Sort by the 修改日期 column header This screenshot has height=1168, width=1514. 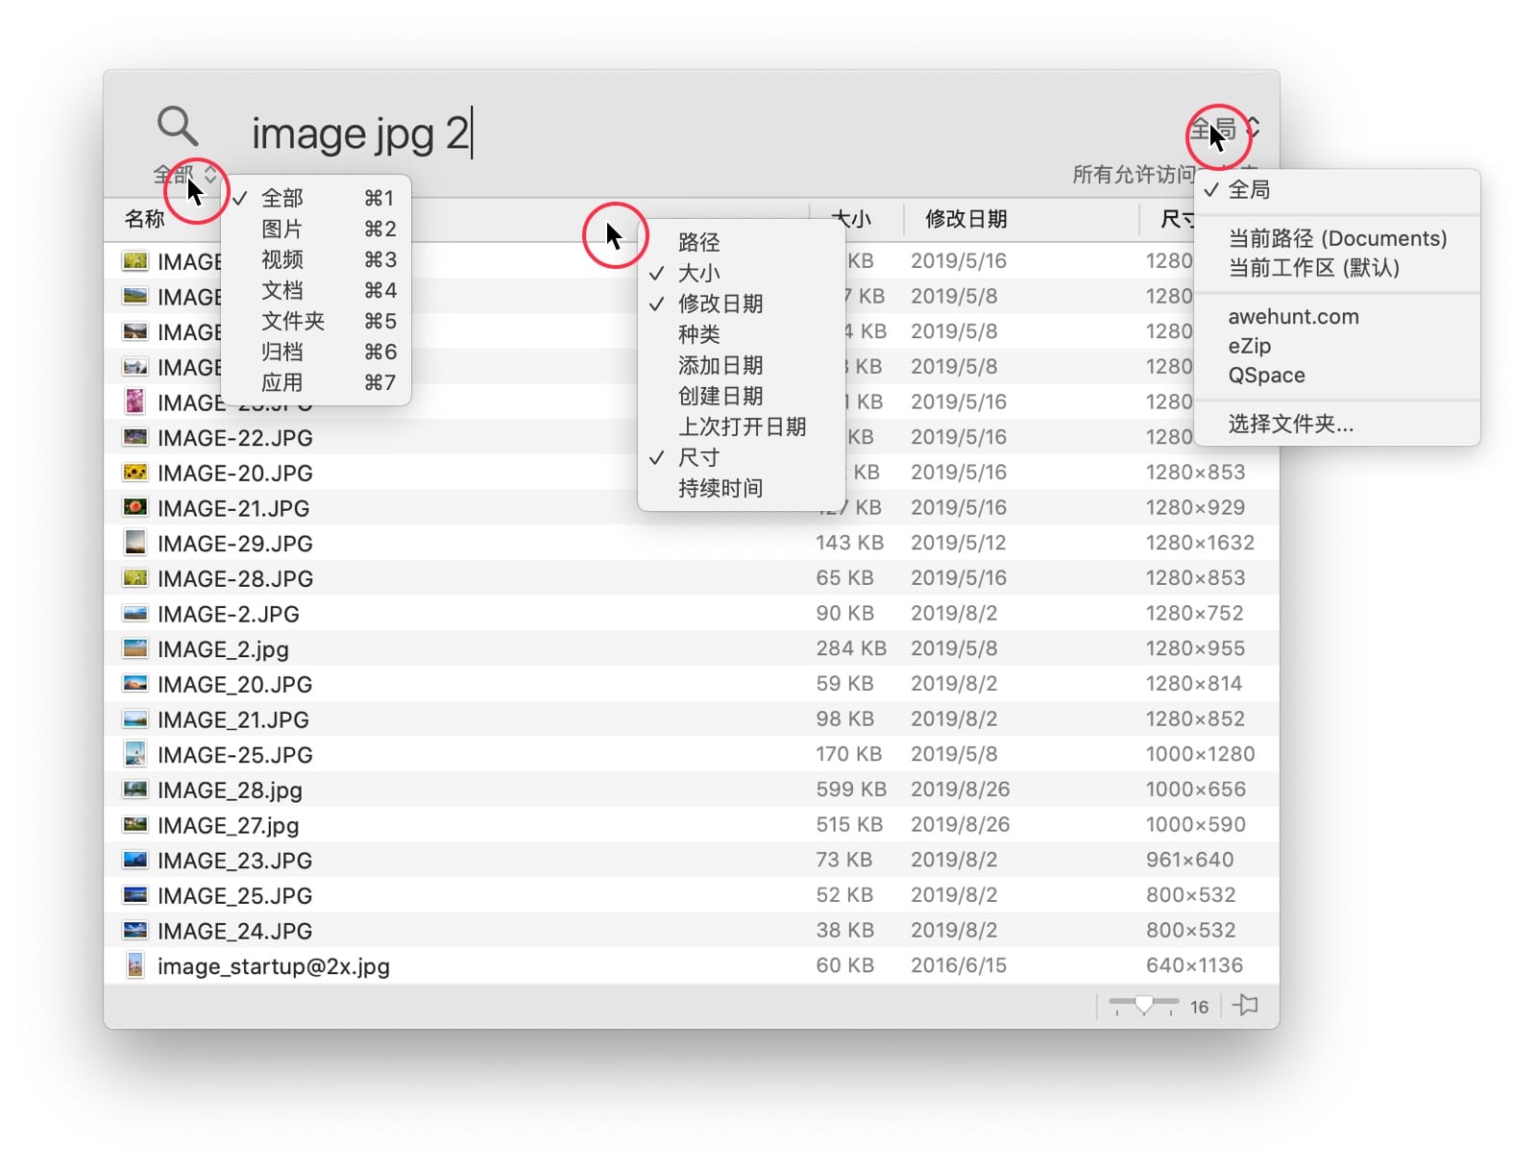tap(965, 219)
